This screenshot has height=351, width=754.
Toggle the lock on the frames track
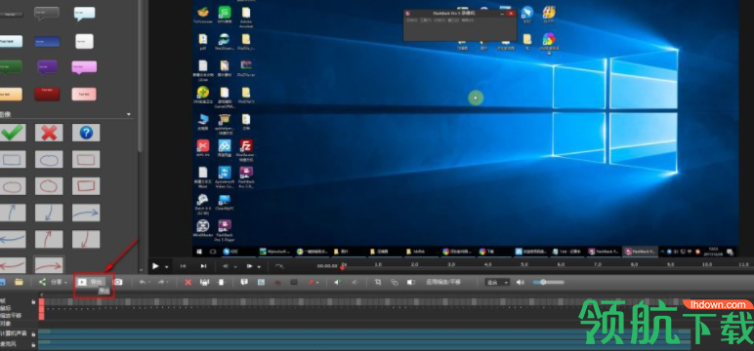click(33, 302)
